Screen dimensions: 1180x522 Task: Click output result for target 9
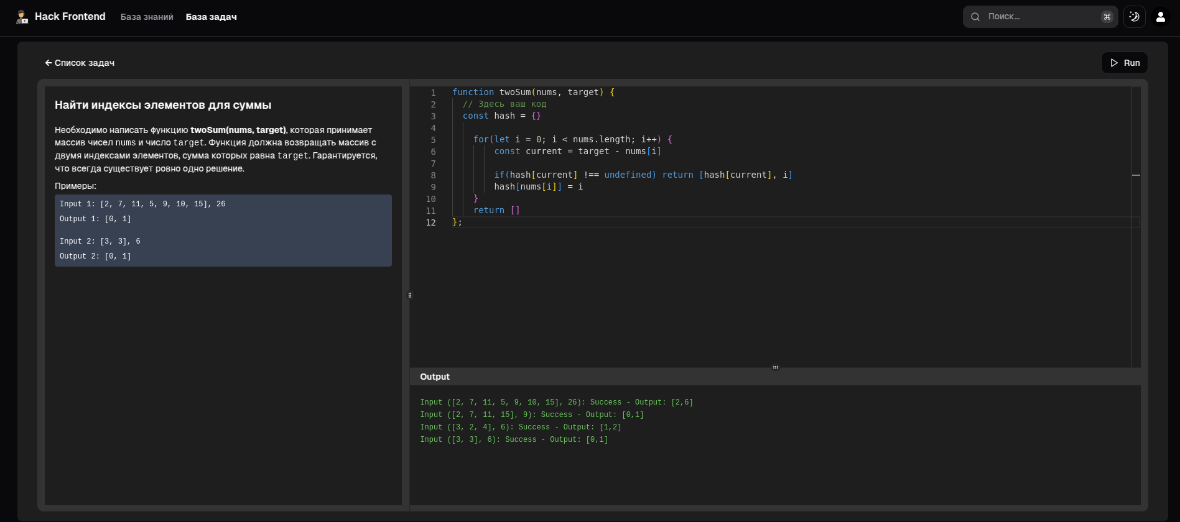point(532,414)
